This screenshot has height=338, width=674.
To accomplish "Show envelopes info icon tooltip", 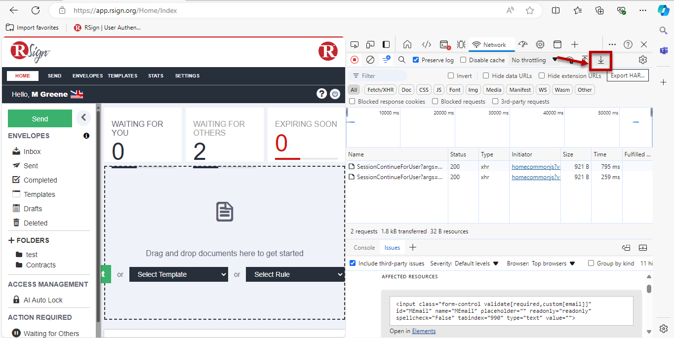I will (86, 136).
